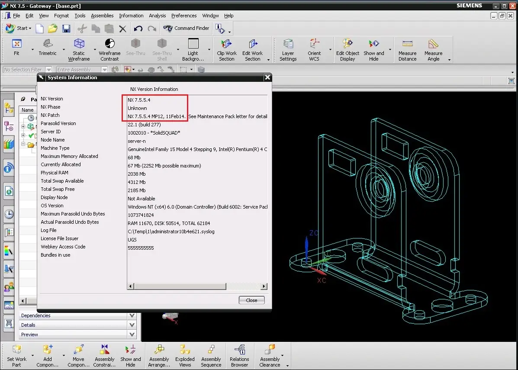Open Assembly Constraints
The image size is (518, 370).
point(104,355)
